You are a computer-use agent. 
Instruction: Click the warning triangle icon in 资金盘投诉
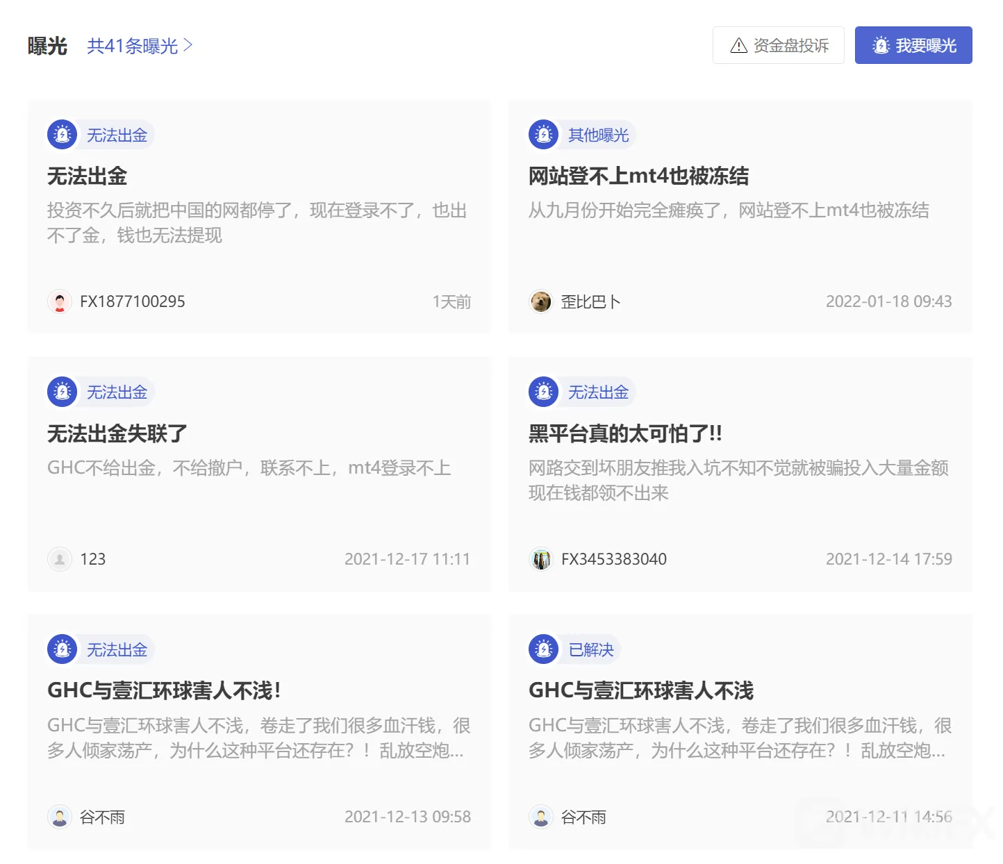(739, 45)
